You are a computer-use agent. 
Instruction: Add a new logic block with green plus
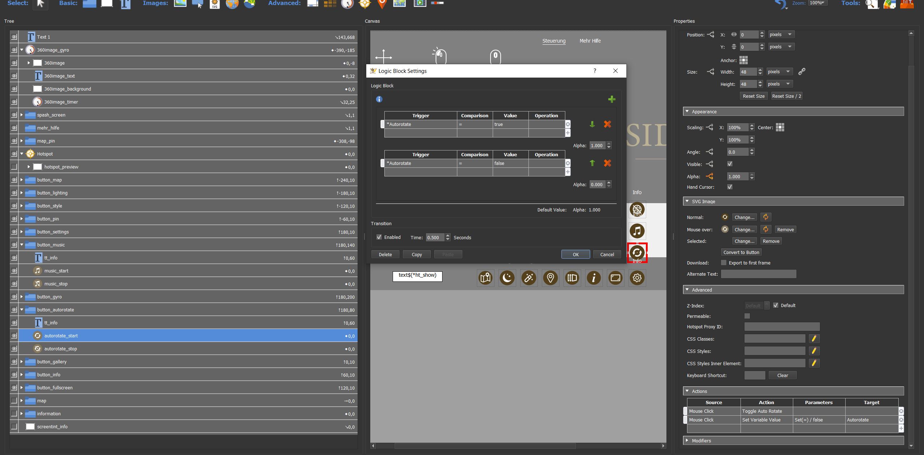click(612, 99)
